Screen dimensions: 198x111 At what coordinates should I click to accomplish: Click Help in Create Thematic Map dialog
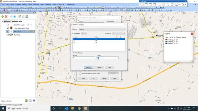[114, 78]
